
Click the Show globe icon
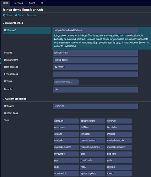pos(16,15)
